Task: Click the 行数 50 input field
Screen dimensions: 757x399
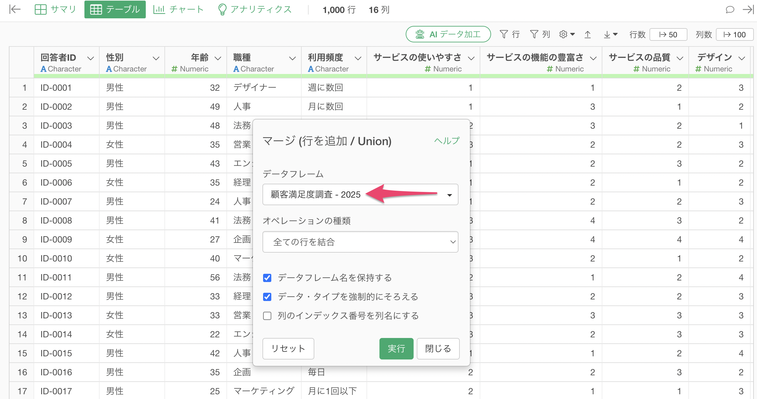Action: click(x=668, y=34)
